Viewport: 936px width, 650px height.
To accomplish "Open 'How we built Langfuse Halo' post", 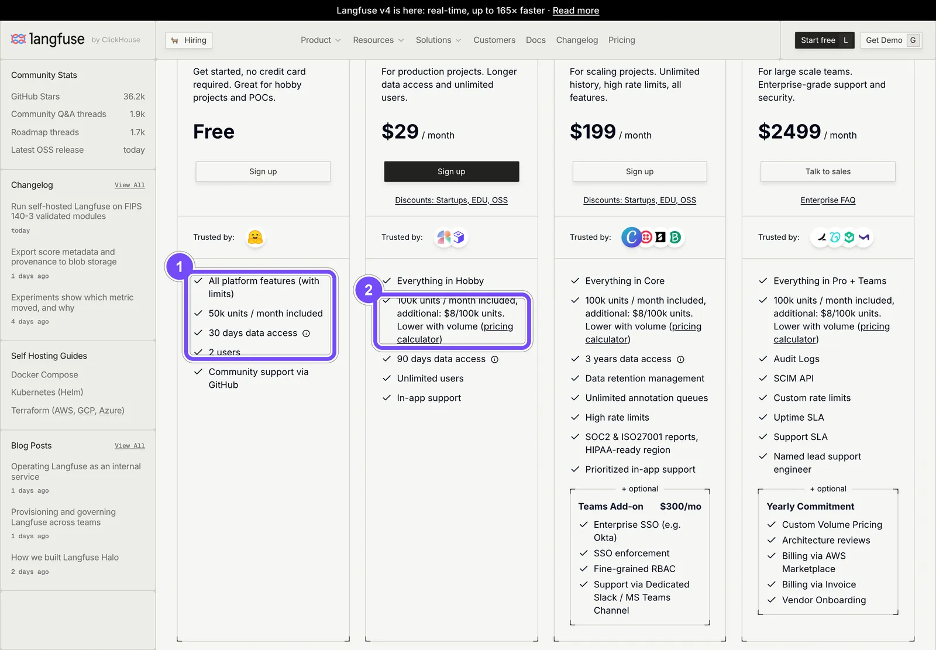I will (x=65, y=558).
